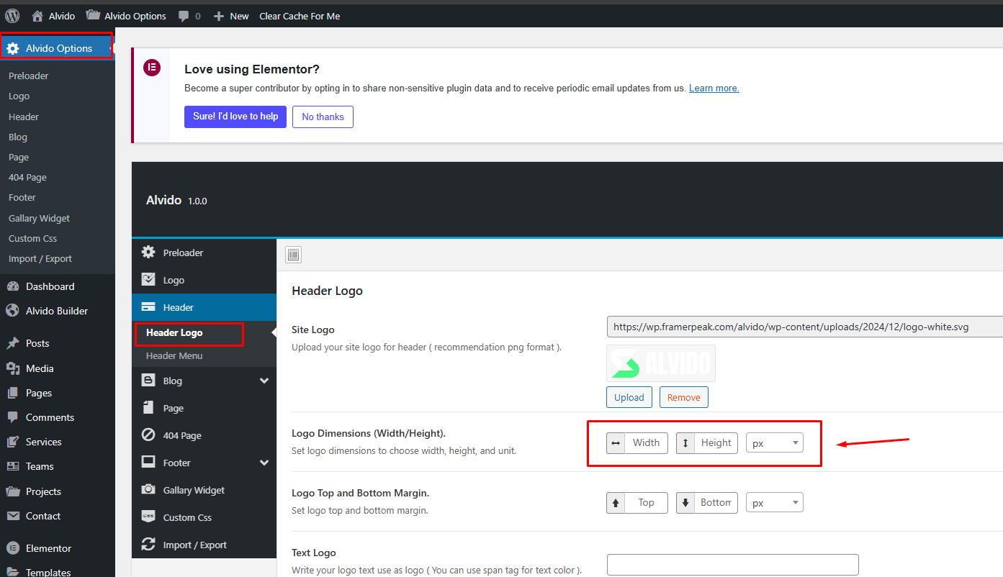Select the Header Logo subsection
Image resolution: width=1003 pixels, height=577 pixels.
pos(174,333)
